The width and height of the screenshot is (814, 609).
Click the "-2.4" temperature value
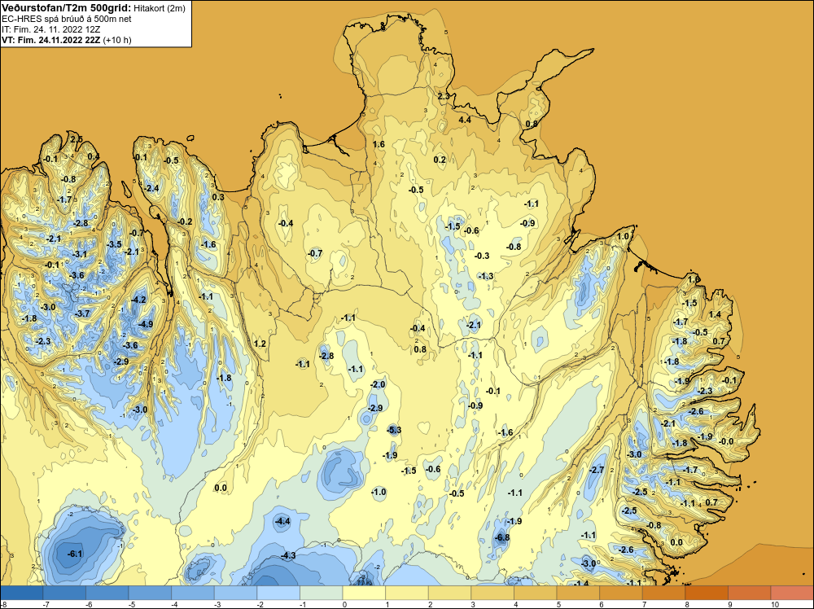click(151, 188)
